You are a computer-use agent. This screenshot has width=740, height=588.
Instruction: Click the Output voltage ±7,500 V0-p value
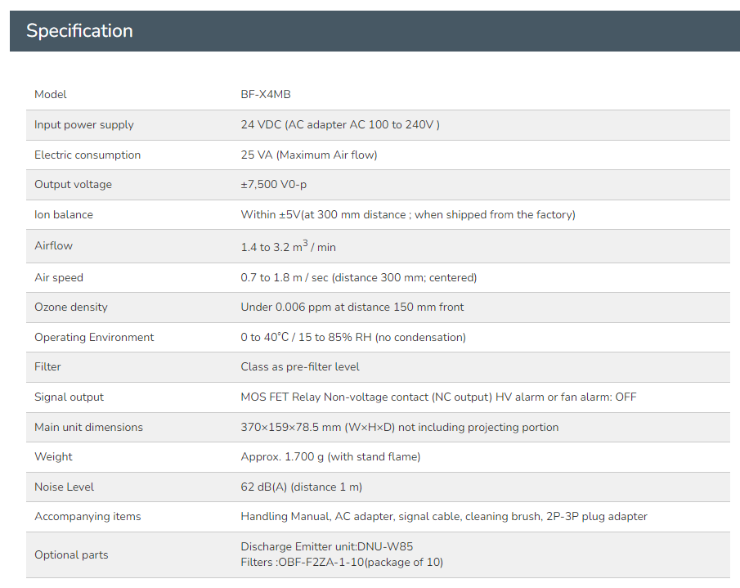tap(274, 185)
